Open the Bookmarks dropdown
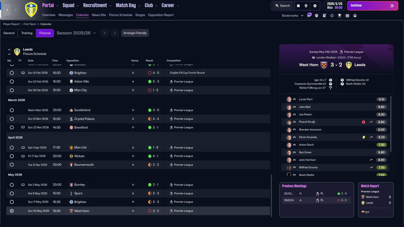 [293, 15]
